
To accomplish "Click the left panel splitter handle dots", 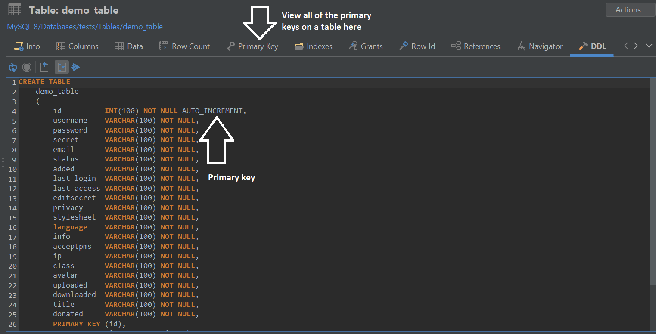I will (x=3, y=163).
